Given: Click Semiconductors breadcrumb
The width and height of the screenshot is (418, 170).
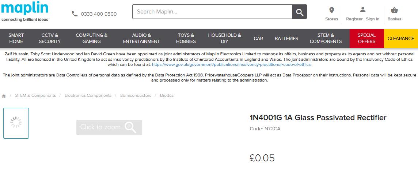Looking at the screenshot, I should [136, 96].
